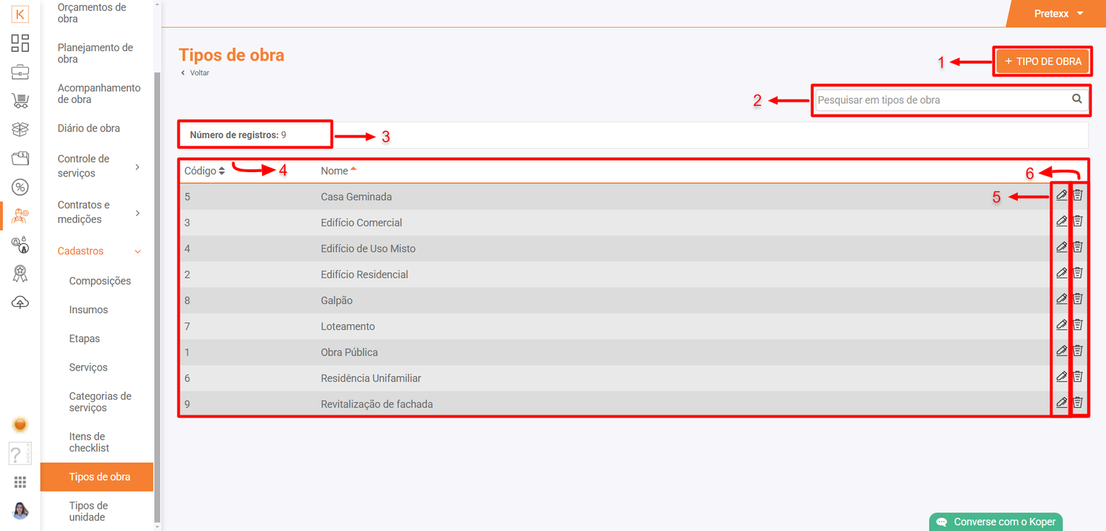
Task: Click the + TIPO DE OBRA button
Action: click(1042, 62)
